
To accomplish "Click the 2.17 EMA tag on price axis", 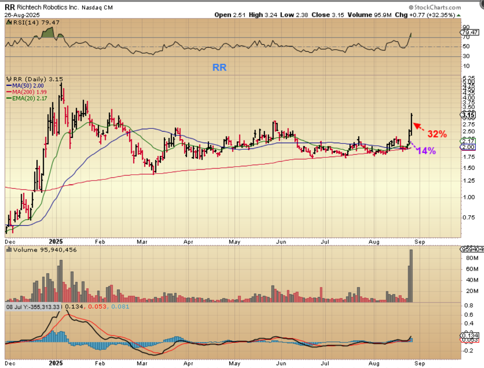I will point(469,141).
